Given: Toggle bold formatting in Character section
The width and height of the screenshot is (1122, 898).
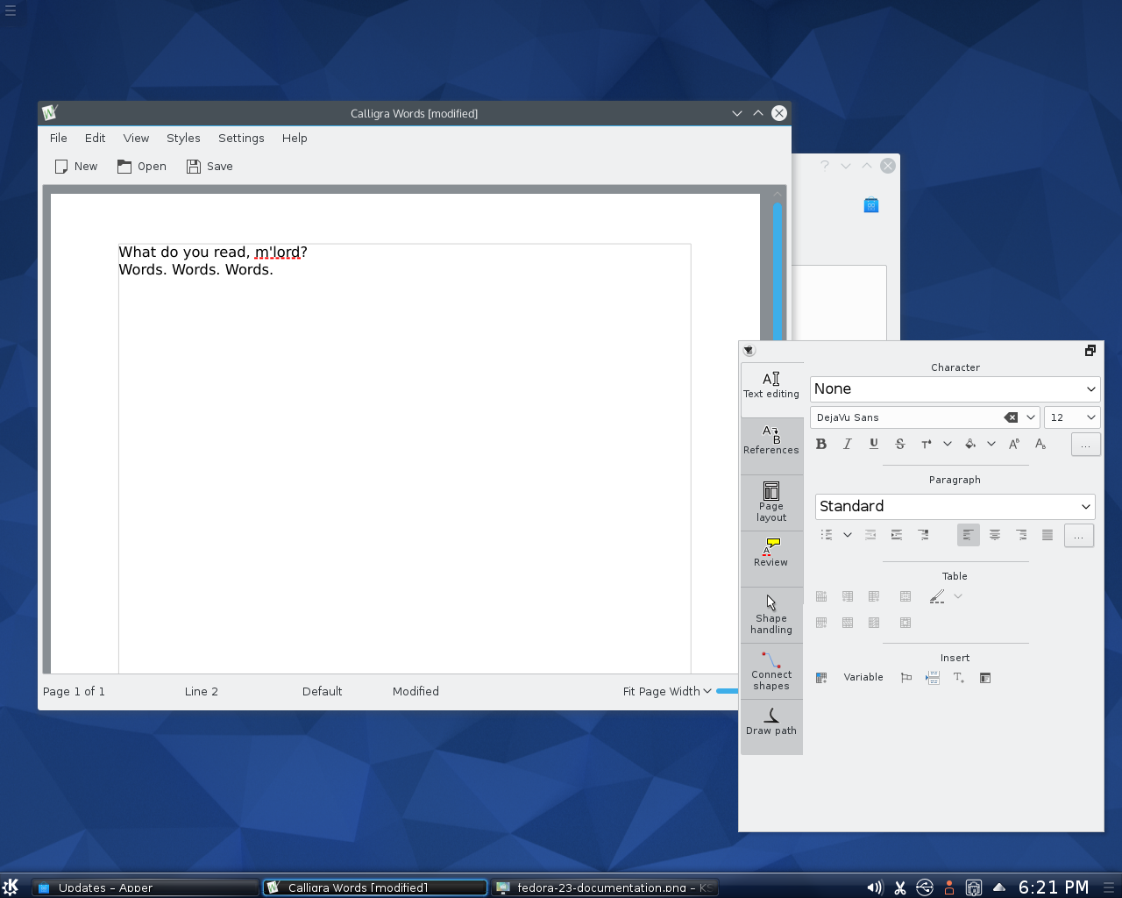Looking at the screenshot, I should [821, 445].
